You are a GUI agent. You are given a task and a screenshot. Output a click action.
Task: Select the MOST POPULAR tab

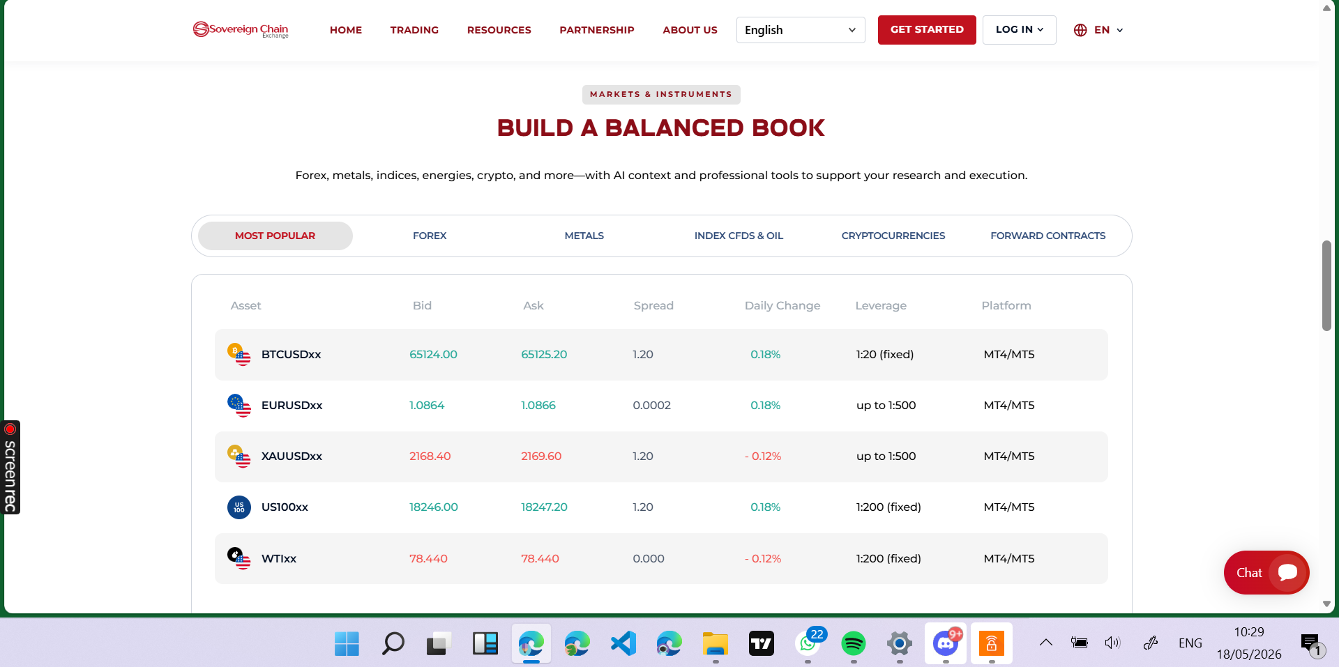pyautogui.click(x=275, y=236)
